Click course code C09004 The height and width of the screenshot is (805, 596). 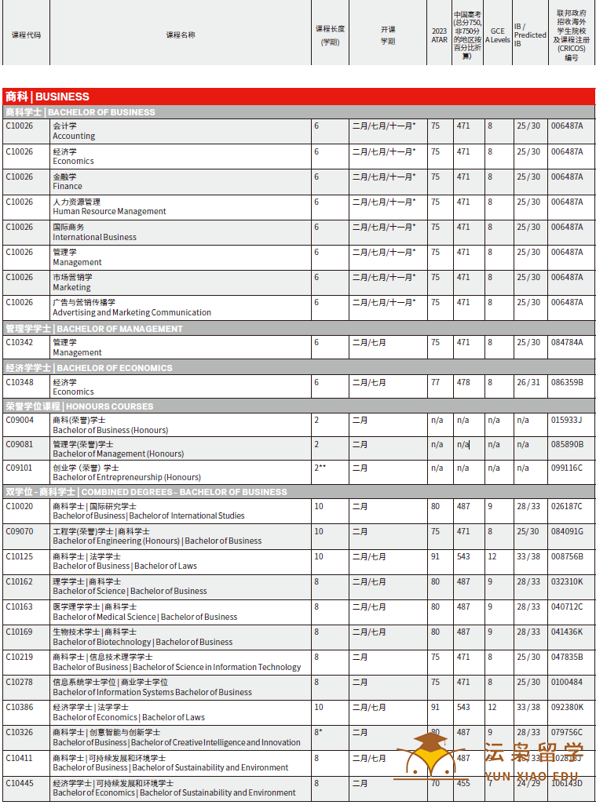click(20, 420)
